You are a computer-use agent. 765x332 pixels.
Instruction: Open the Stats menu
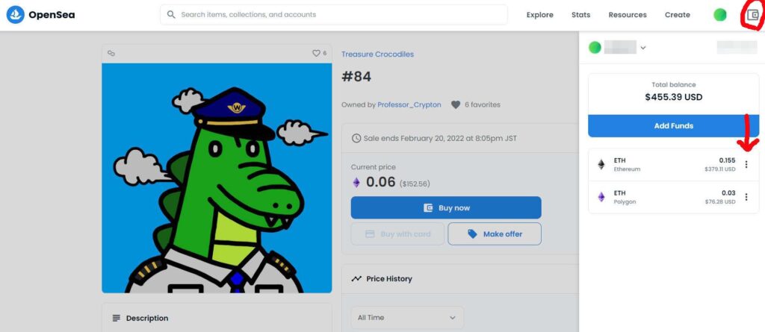point(580,15)
